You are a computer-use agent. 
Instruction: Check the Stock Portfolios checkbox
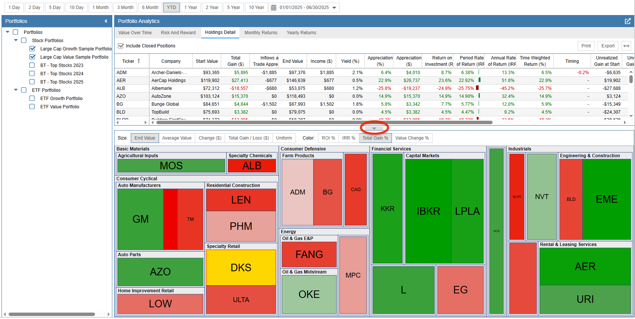pyautogui.click(x=24, y=41)
